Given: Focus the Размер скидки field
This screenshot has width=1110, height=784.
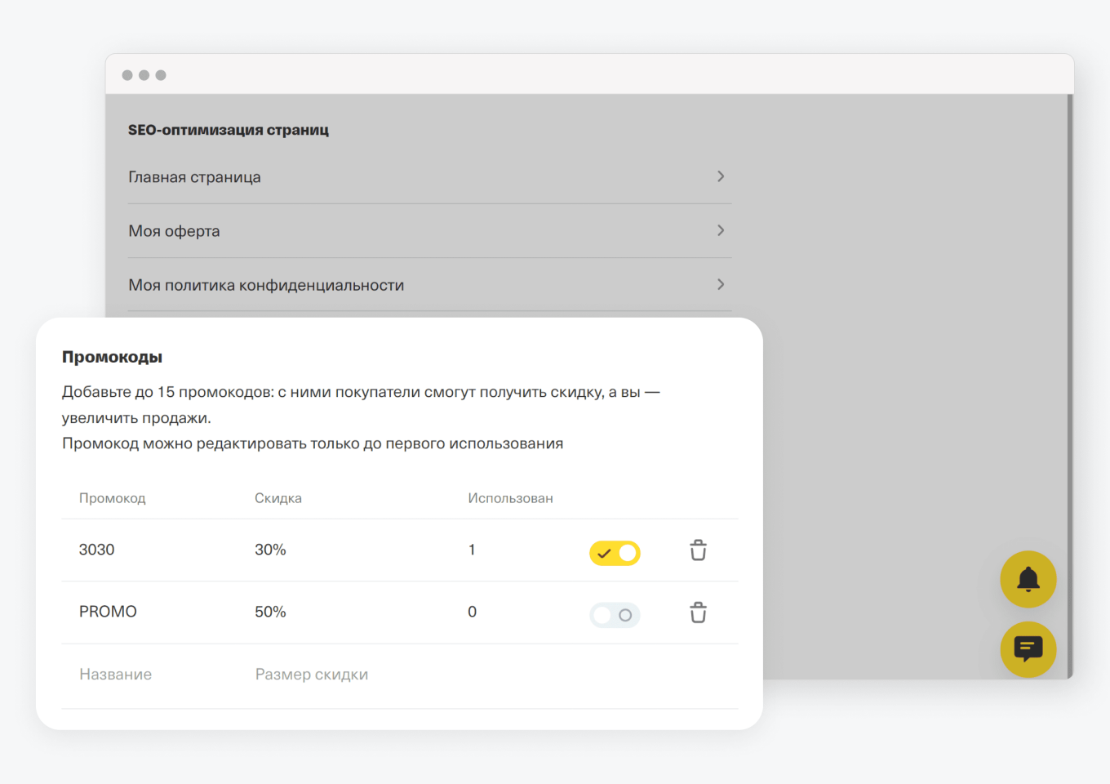Looking at the screenshot, I should point(312,675).
